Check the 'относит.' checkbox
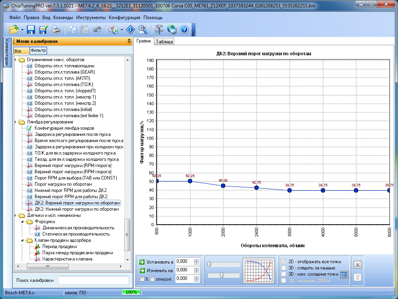Screen dimensions: 398x299 [152, 279]
